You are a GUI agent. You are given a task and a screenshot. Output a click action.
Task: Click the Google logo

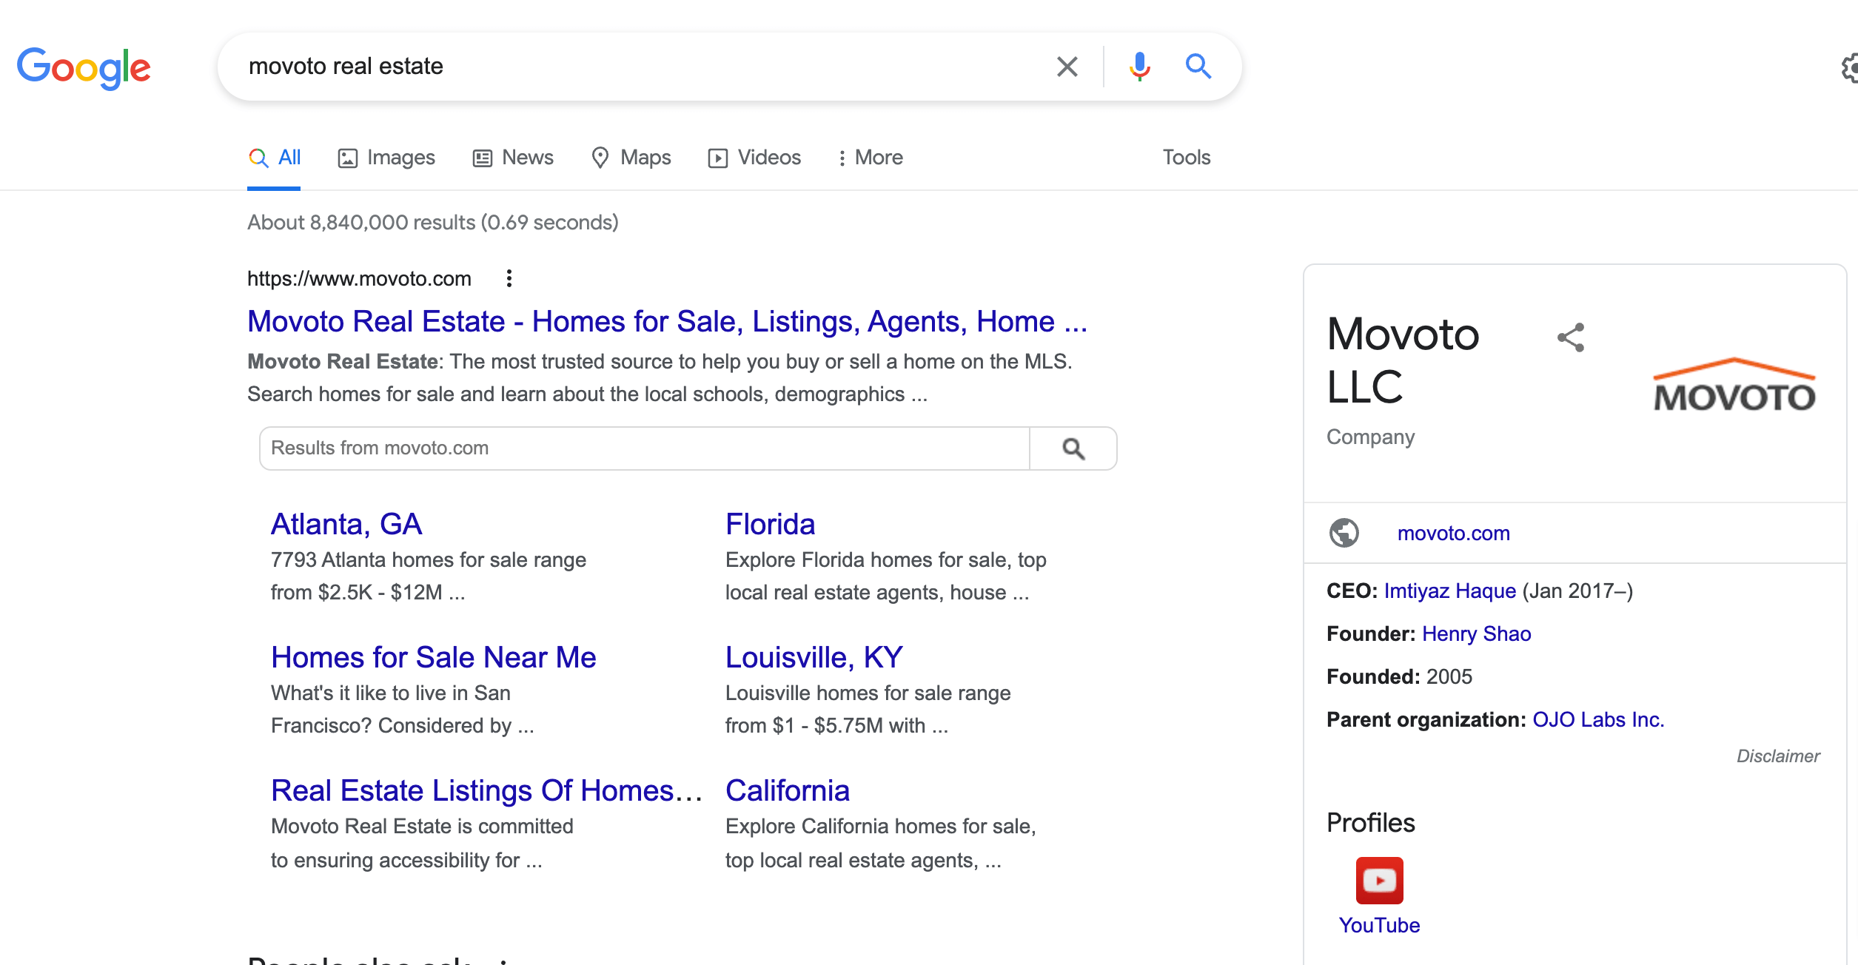click(84, 68)
